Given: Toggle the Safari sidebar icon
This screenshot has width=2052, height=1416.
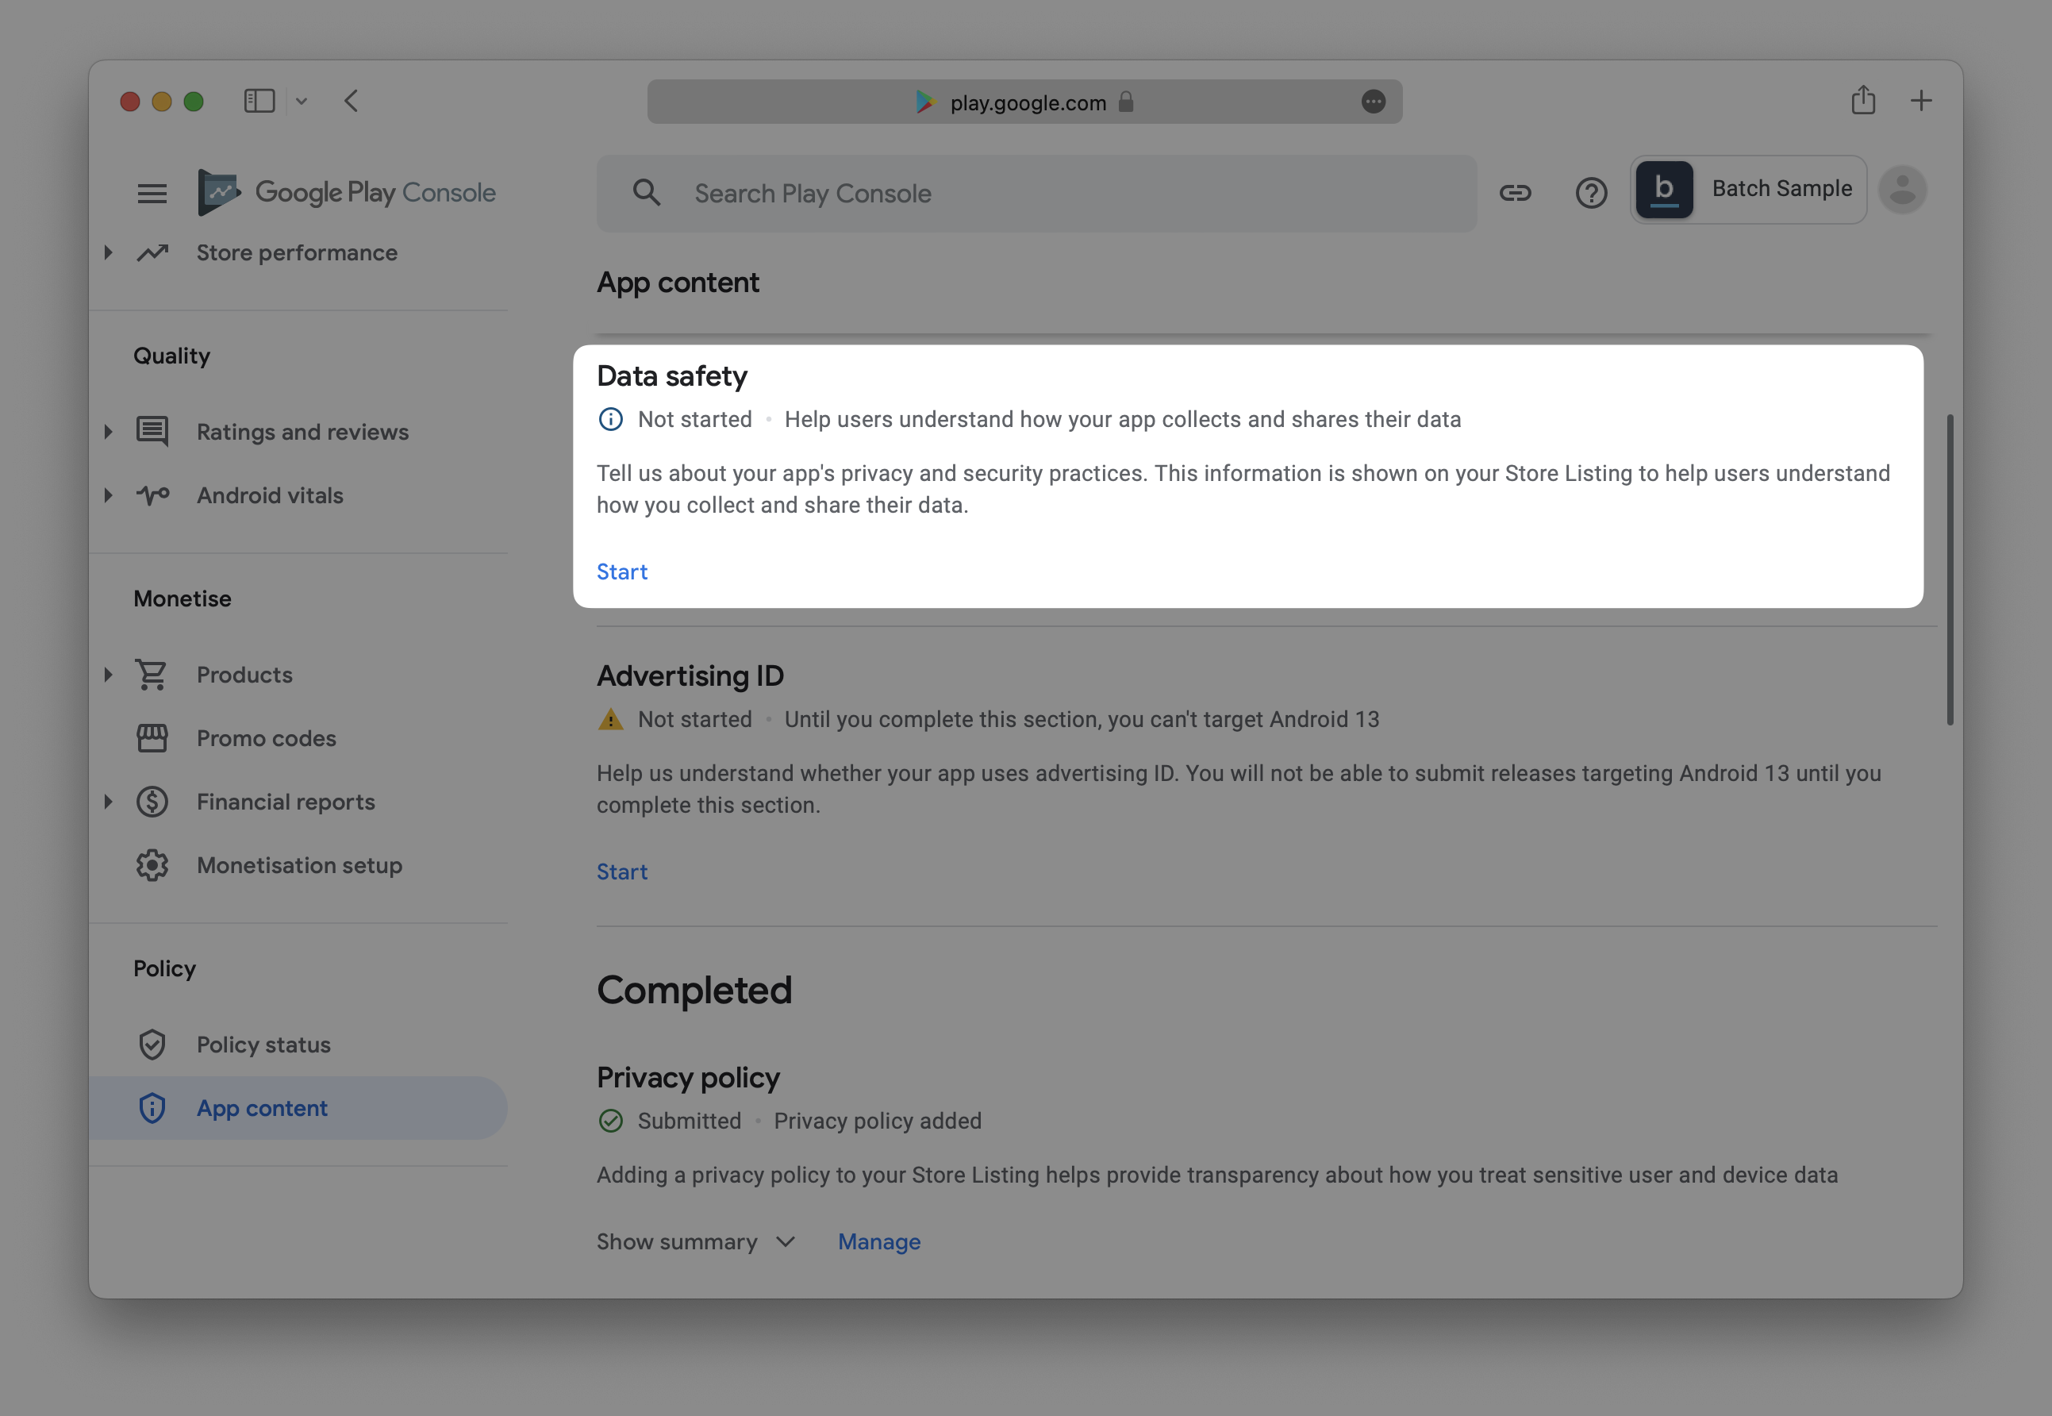Looking at the screenshot, I should [259, 101].
